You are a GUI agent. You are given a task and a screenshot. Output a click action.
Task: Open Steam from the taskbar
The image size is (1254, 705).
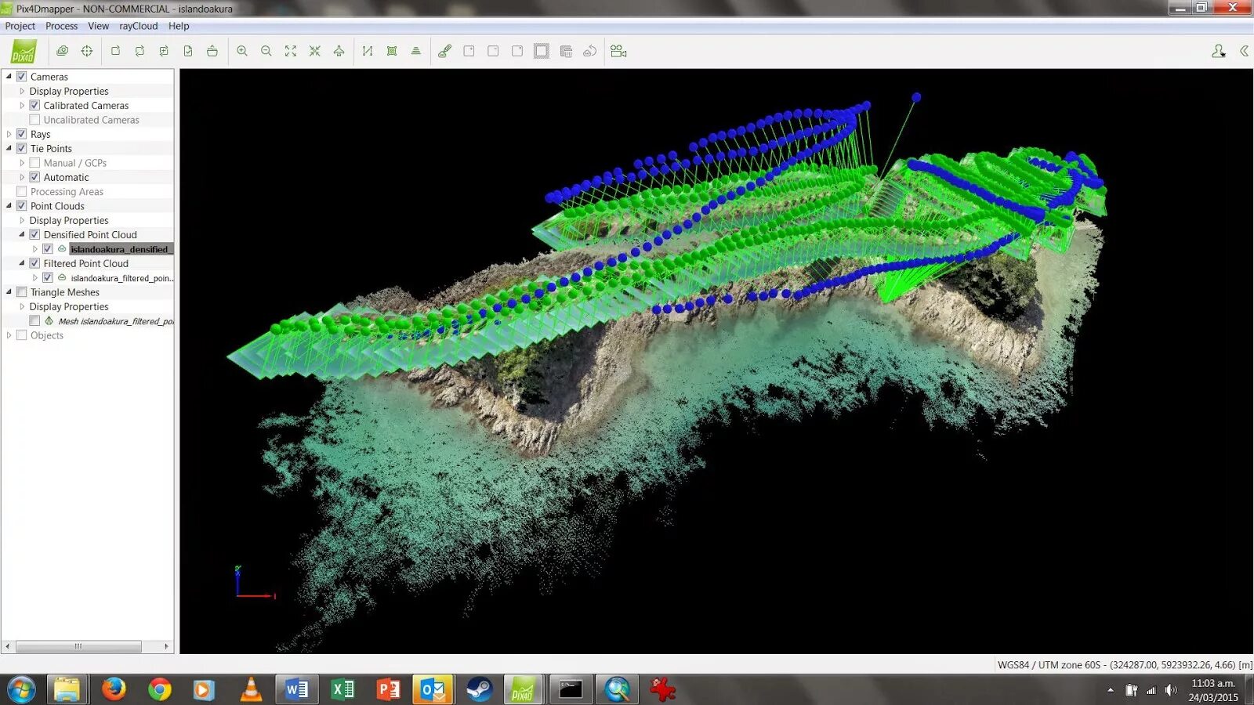[479, 690]
